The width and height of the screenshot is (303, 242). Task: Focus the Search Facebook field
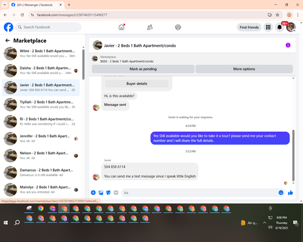(x=48, y=27)
